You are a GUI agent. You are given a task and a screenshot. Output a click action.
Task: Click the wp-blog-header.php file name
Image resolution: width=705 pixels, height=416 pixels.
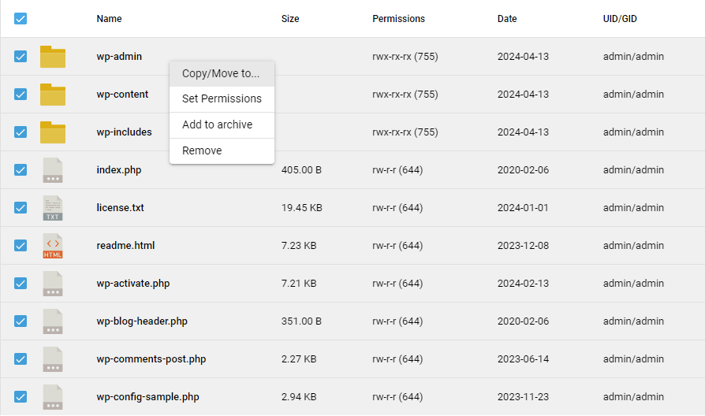142,321
